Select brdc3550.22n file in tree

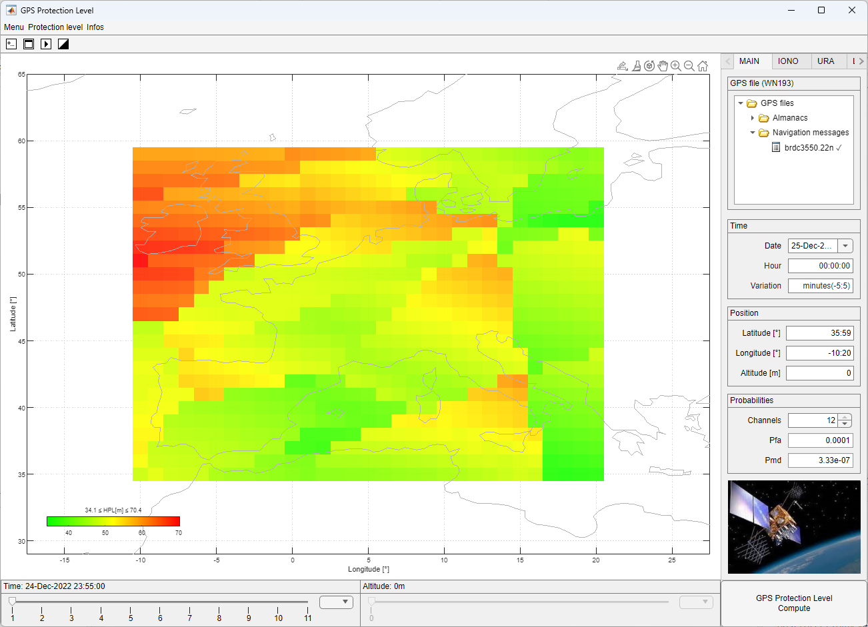click(x=809, y=148)
